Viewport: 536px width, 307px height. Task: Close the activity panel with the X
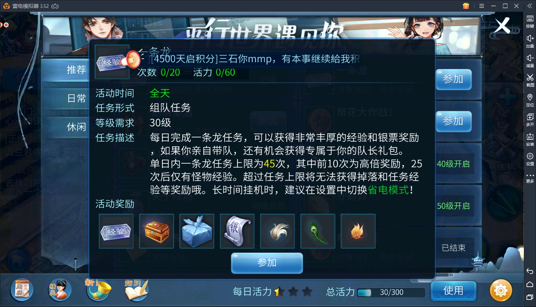click(502, 26)
